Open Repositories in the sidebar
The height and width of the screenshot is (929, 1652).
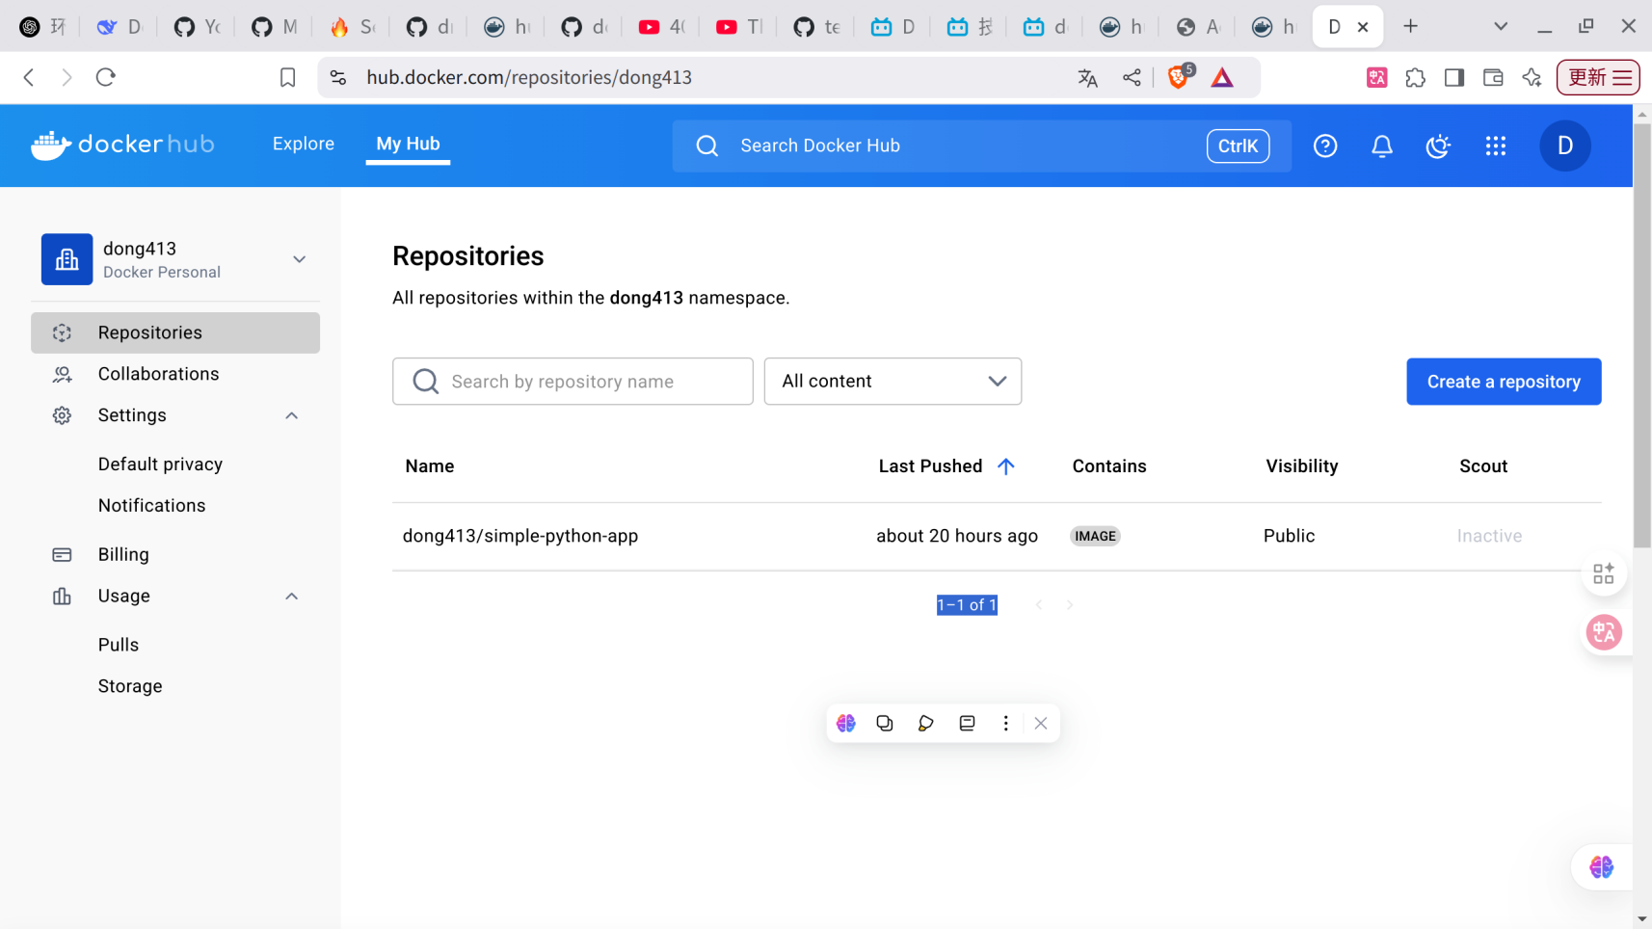175,332
